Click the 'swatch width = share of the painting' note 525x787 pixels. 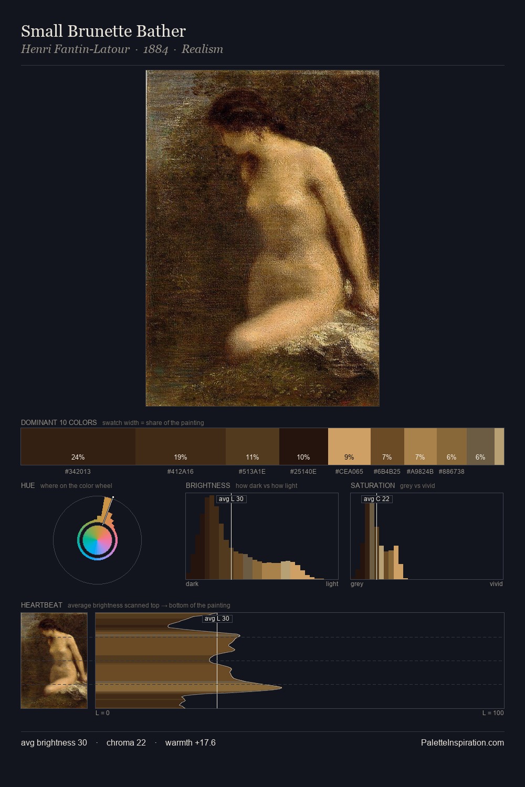(153, 423)
